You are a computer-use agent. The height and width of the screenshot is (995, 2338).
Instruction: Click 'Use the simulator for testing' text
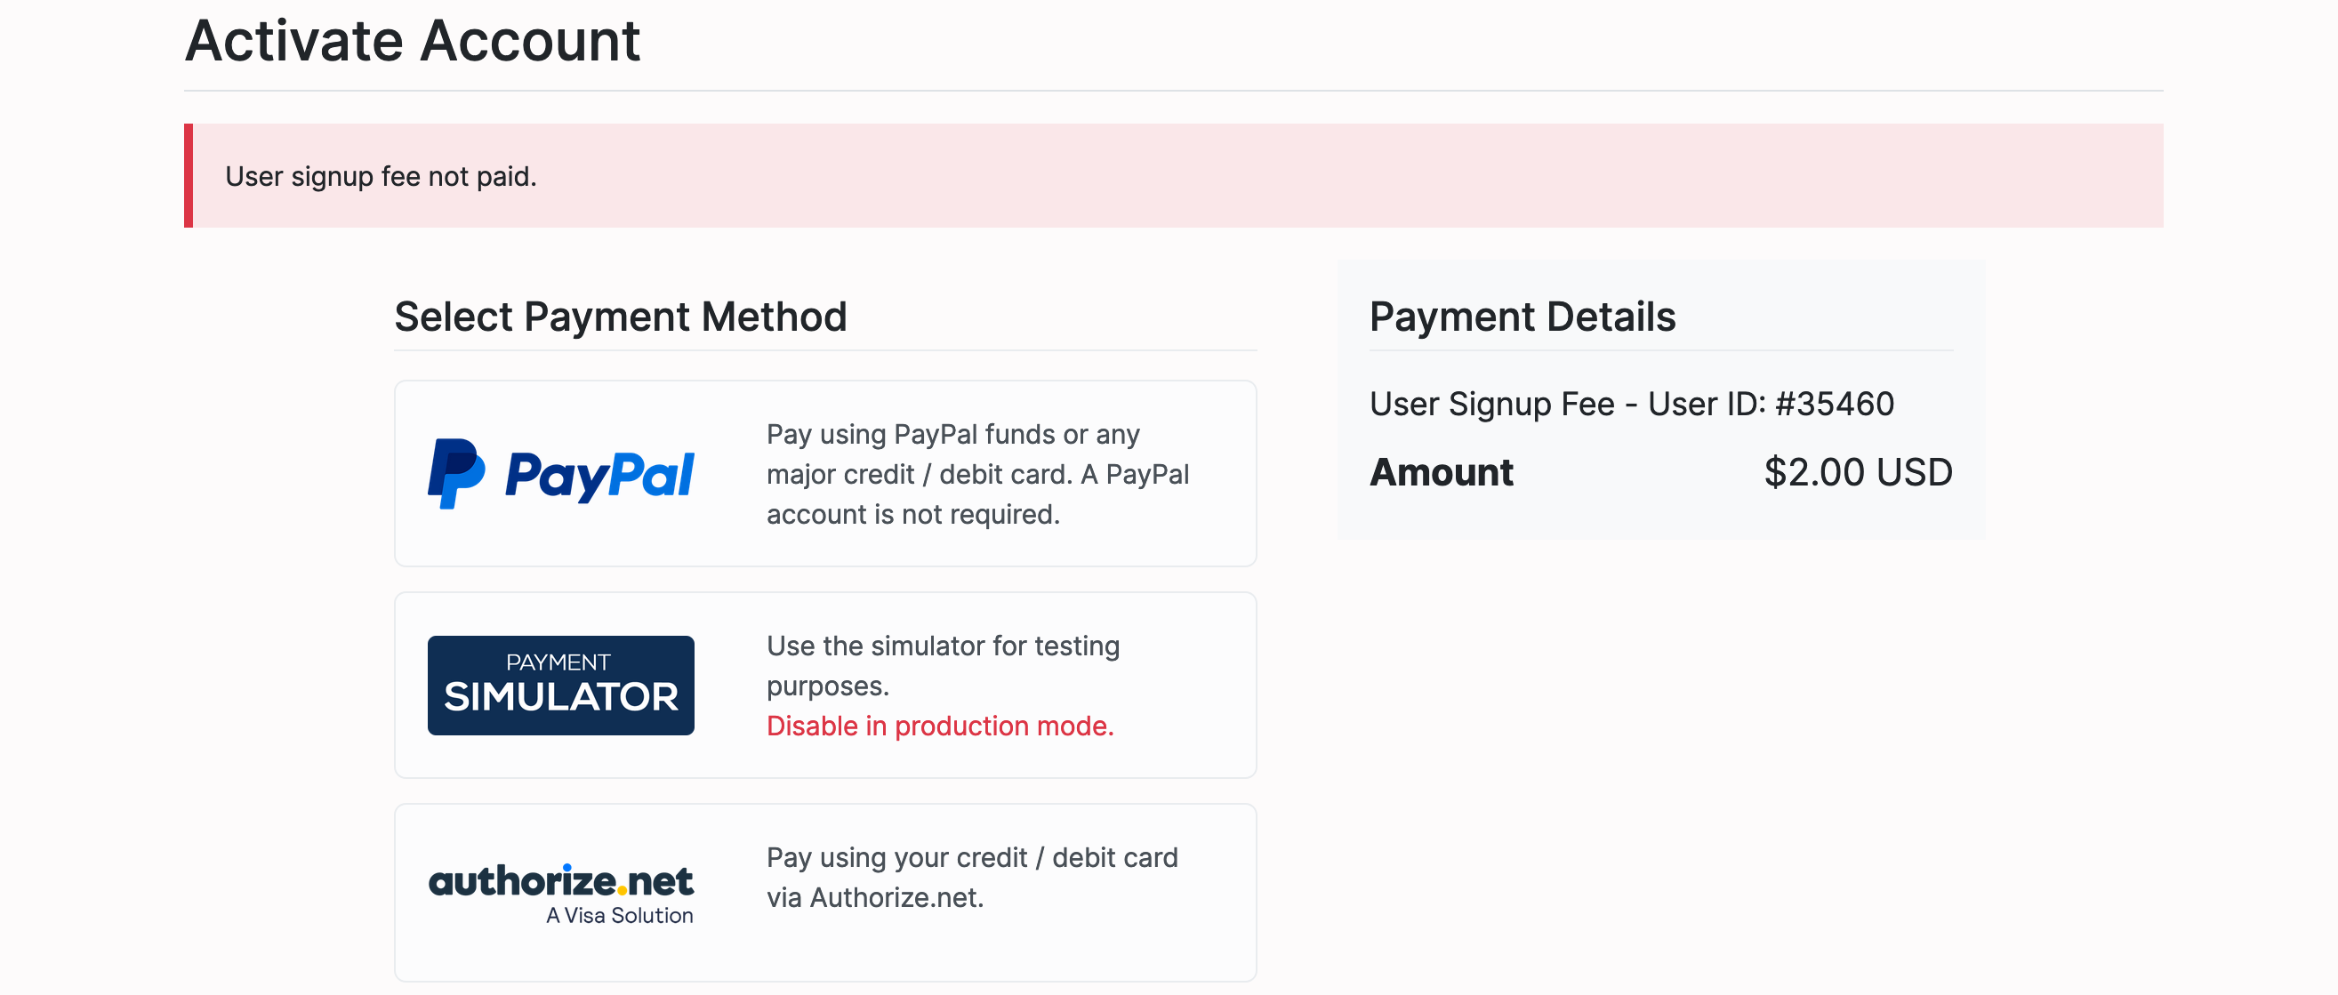[942, 646]
